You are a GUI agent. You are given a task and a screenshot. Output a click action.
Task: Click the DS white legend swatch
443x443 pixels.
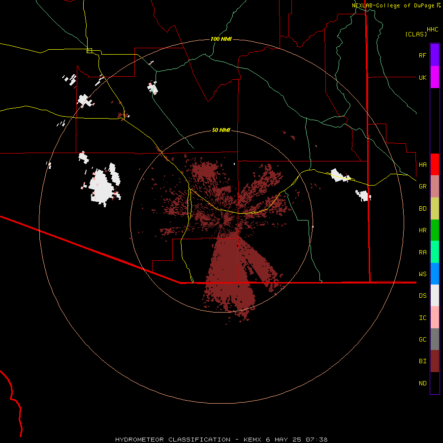click(435, 295)
